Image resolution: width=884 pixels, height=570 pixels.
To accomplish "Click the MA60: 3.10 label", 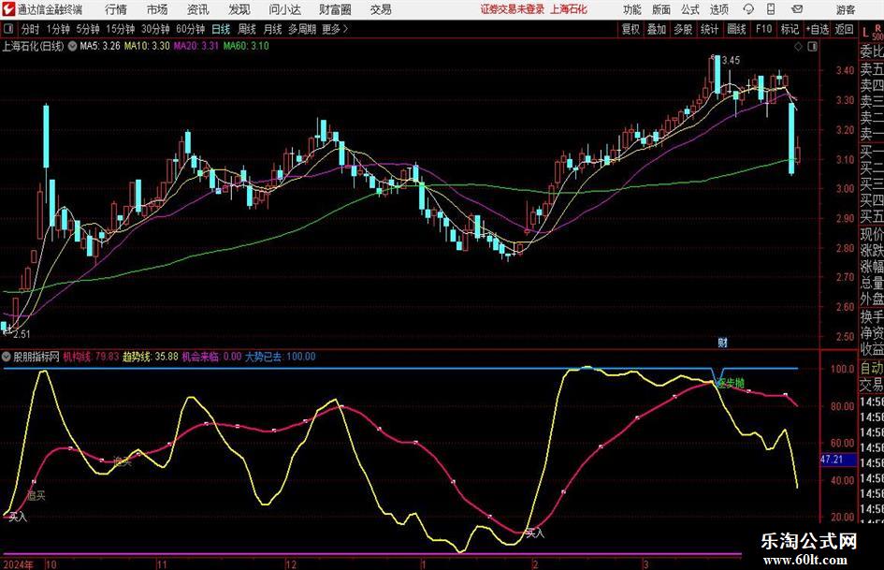I will [246, 46].
